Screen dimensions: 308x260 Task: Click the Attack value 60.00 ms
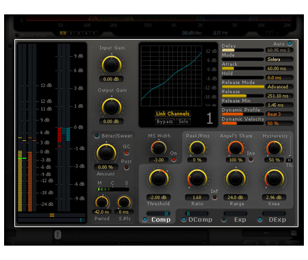[279, 68]
